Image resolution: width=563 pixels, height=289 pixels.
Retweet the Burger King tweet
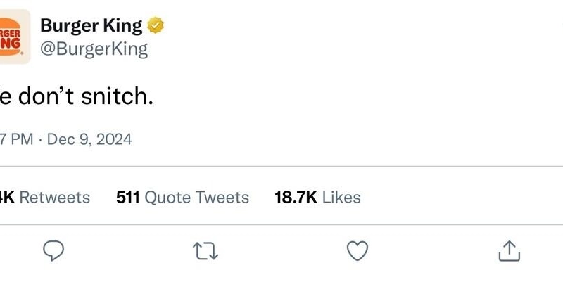pyautogui.click(x=206, y=251)
